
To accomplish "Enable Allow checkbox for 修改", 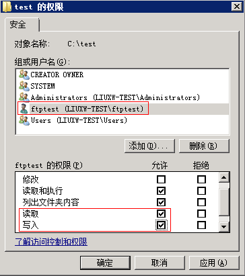I will pos(161,179).
